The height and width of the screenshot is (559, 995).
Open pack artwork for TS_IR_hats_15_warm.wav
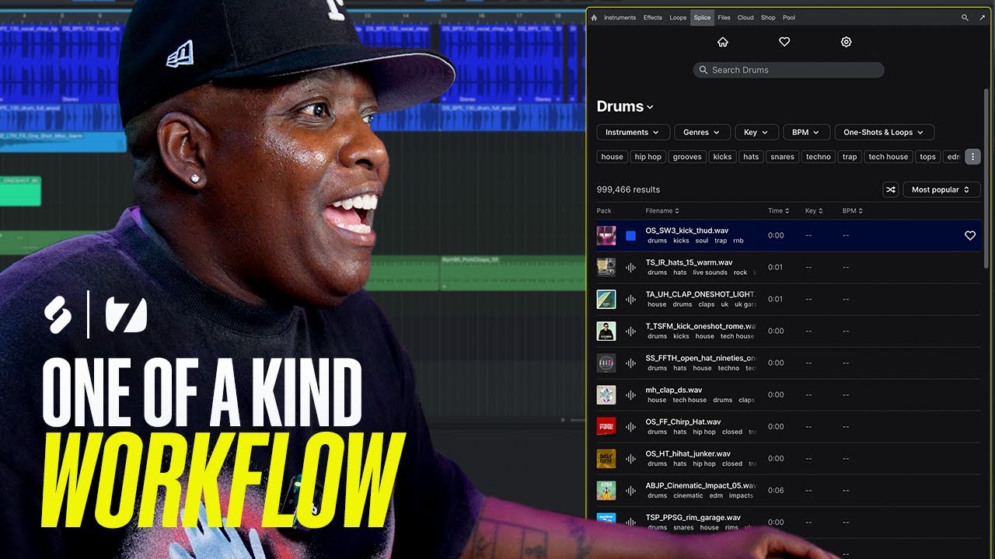[606, 267]
